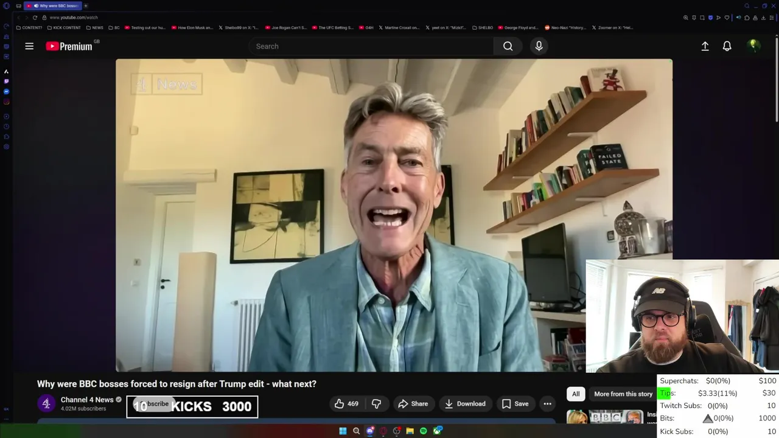
Task: Open Opera sidebar settings gear
Action: (x=6, y=147)
